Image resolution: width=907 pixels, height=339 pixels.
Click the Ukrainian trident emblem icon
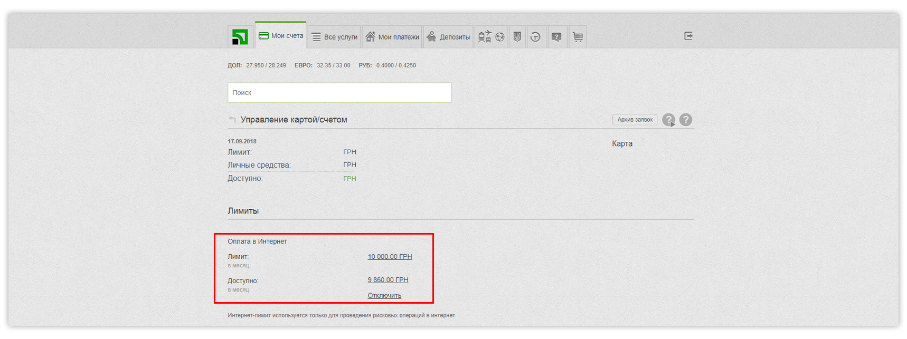pos(517,37)
